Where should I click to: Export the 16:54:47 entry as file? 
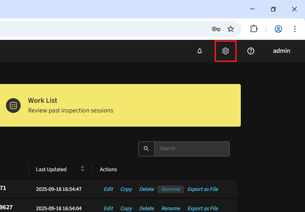pyautogui.click(x=203, y=189)
